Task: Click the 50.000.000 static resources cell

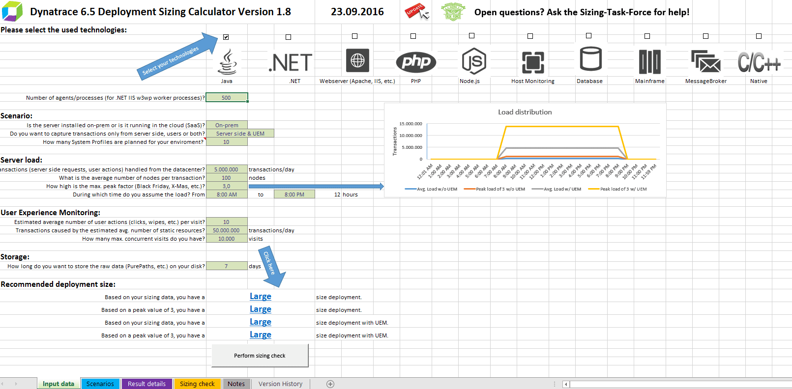Action: (x=227, y=230)
